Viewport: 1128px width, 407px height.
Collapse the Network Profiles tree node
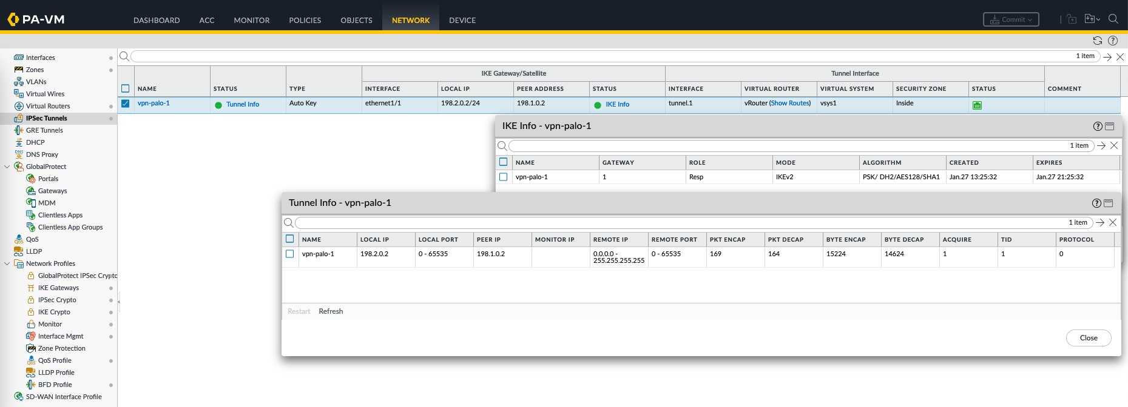tap(7, 263)
